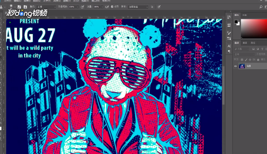Screen dimensions: 267x154
Task: Click the canvas vertical scrollbar
Action: [x=223, y=85]
